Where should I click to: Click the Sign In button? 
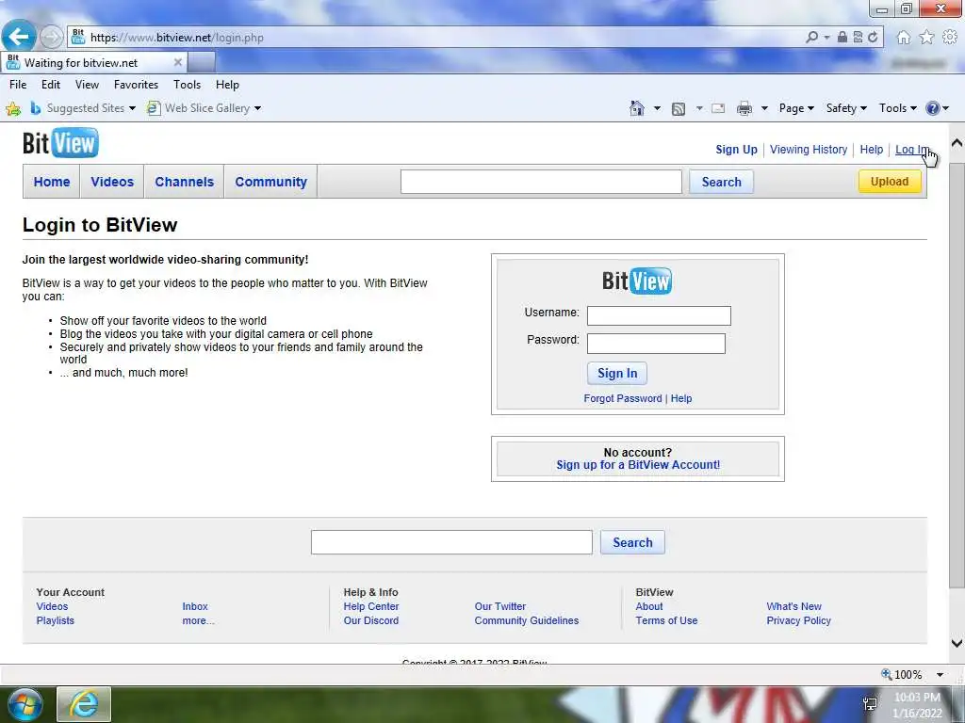tap(617, 373)
